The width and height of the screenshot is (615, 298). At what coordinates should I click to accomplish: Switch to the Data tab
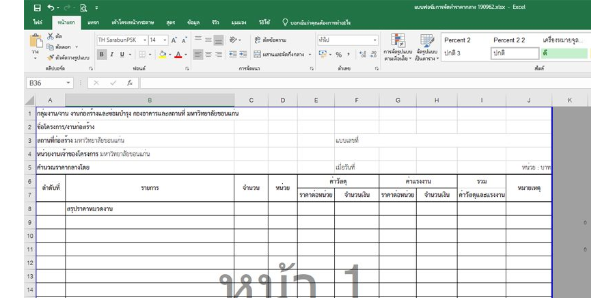193,23
